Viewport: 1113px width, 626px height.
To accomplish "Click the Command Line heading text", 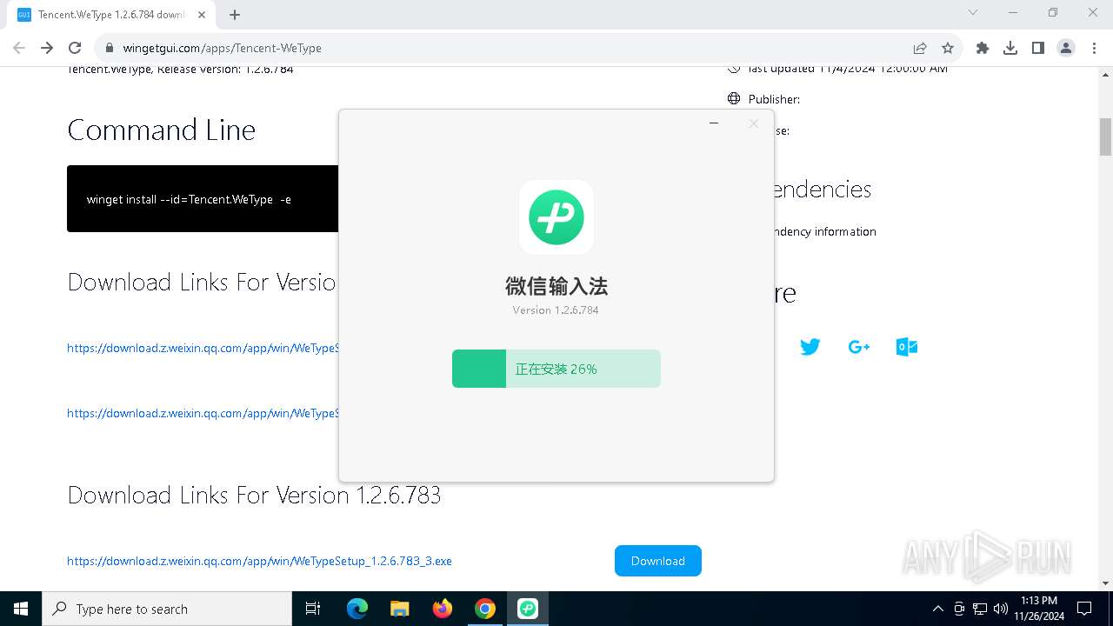I will coord(162,130).
